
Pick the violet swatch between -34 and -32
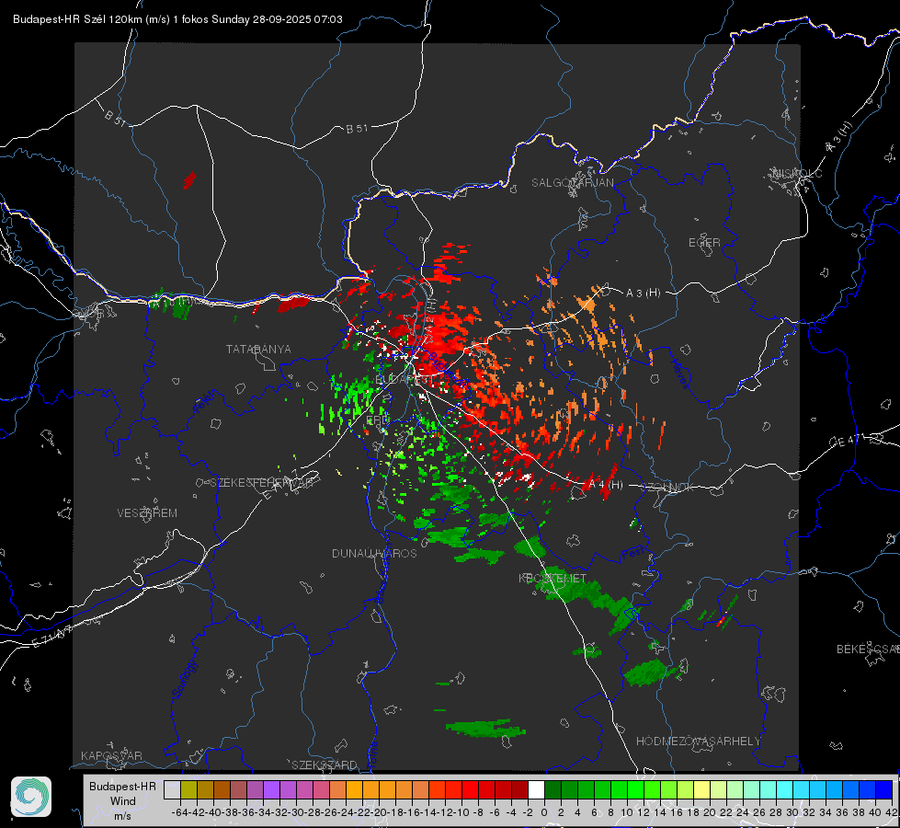(271, 789)
